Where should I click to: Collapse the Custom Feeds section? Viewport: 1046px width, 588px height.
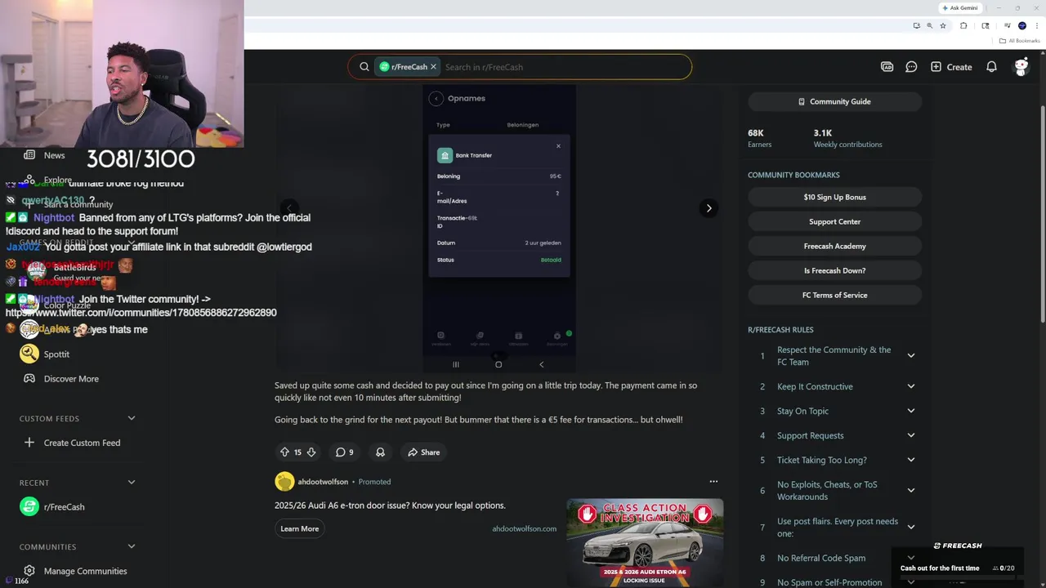click(x=131, y=418)
